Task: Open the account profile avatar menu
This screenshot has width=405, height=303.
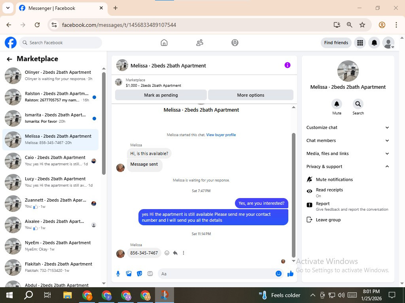Action: pyautogui.click(x=388, y=43)
